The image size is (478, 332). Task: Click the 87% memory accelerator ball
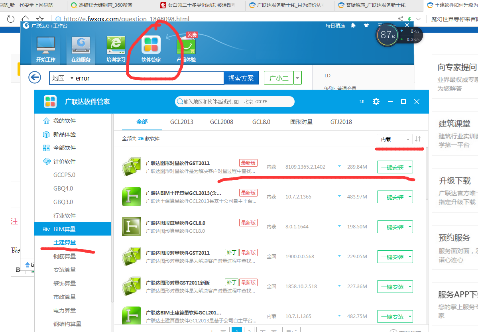coord(387,35)
